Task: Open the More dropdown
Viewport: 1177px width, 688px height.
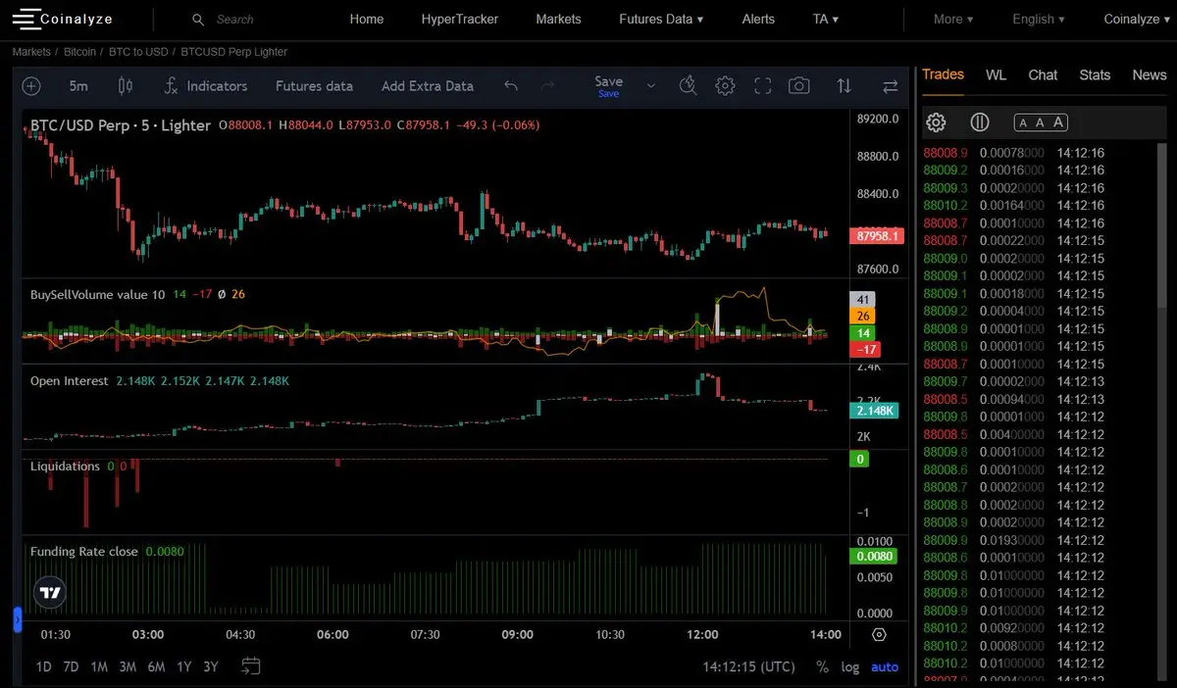Action: click(x=953, y=19)
